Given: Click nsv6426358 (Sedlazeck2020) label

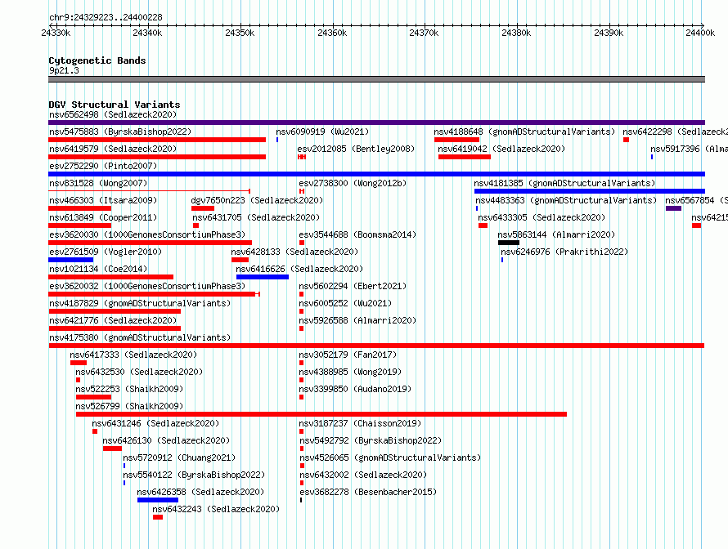Looking at the screenshot, I should (x=200, y=492).
